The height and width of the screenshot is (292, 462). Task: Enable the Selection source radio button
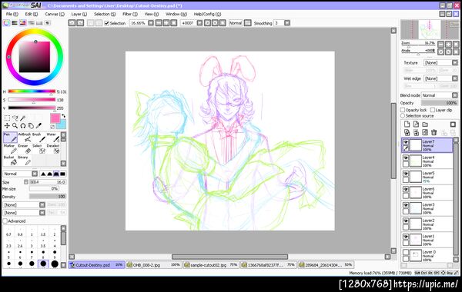(x=403, y=115)
